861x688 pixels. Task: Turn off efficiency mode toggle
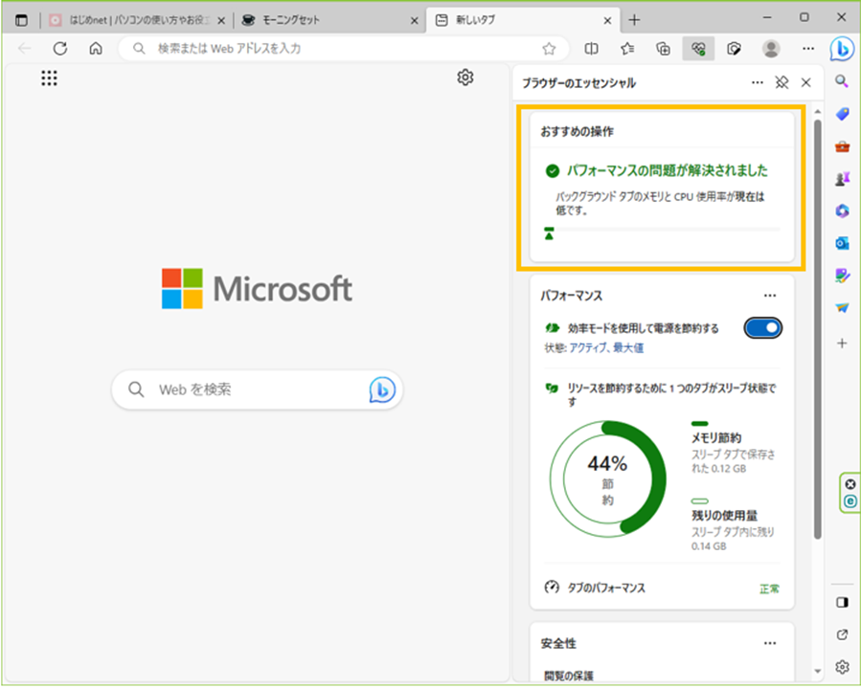[x=763, y=328]
